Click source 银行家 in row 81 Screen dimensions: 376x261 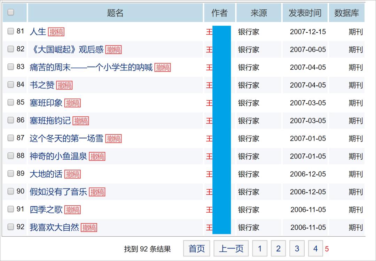pyautogui.click(x=249, y=32)
